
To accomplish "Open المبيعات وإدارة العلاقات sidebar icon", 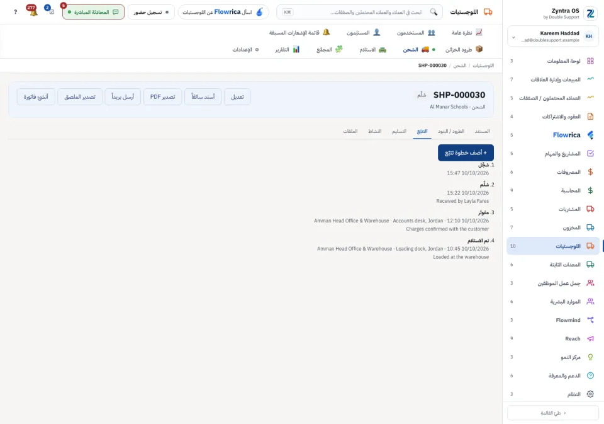I will point(590,79).
